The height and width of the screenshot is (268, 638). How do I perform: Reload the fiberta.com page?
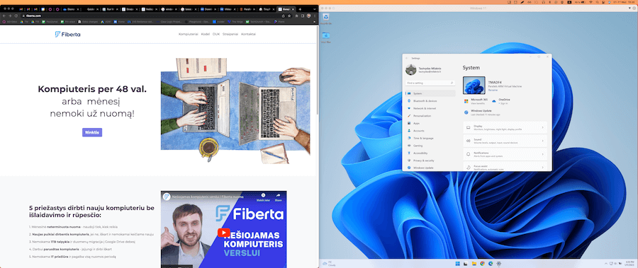(16, 16)
